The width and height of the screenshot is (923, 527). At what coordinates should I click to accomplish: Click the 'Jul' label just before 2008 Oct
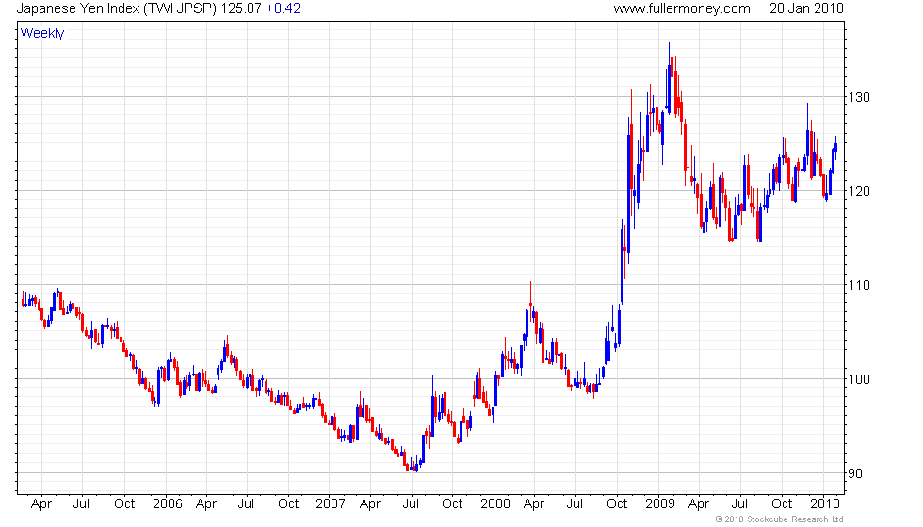pos(575,504)
